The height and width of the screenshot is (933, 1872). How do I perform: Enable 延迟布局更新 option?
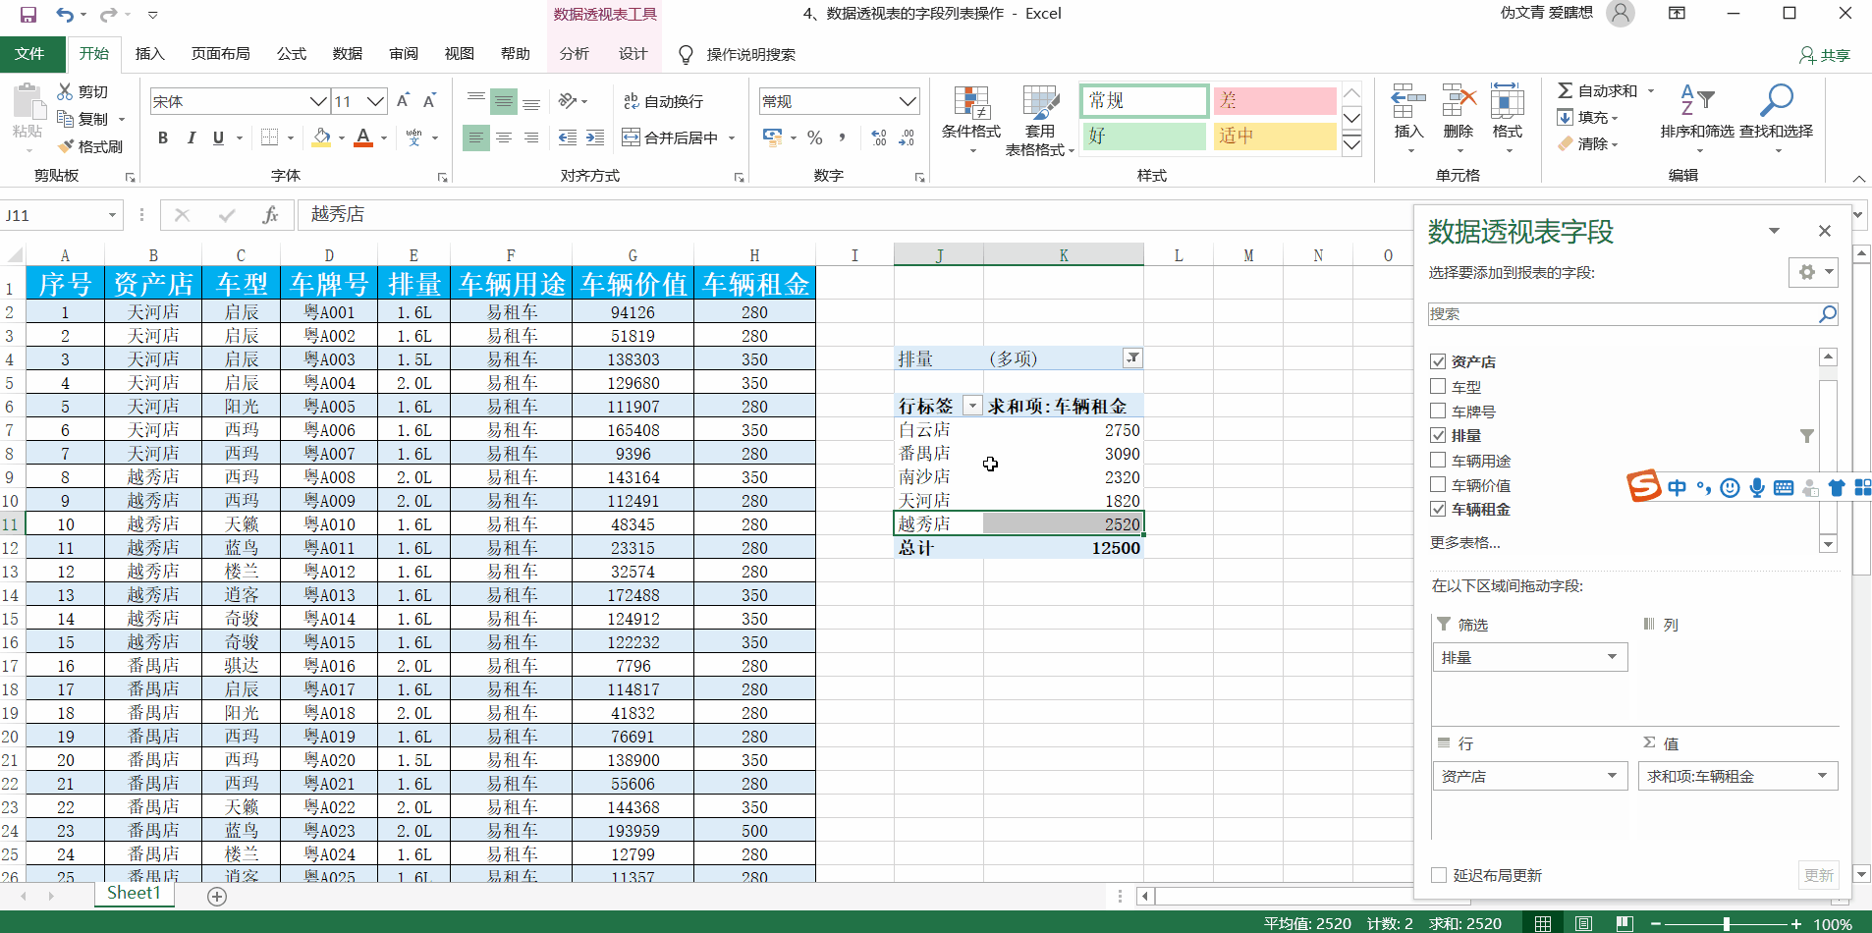[x=1439, y=874]
